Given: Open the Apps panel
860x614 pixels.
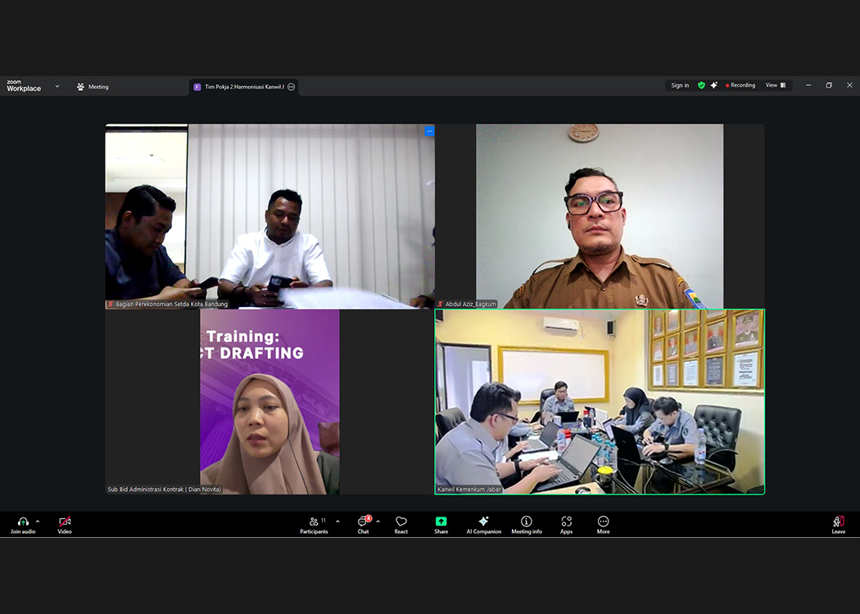Looking at the screenshot, I should point(566,522).
